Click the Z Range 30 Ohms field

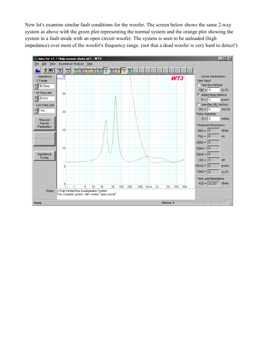tap(47, 86)
